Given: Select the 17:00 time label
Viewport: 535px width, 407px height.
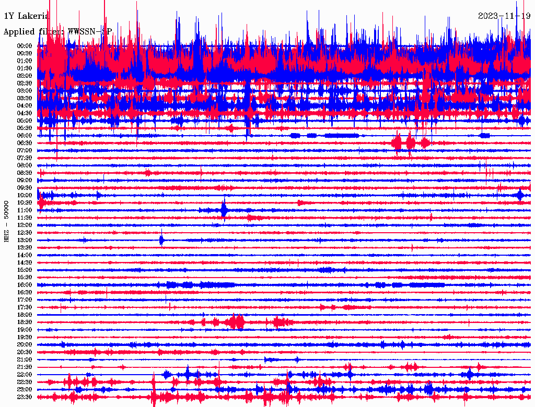Looking at the screenshot, I should [25, 301].
